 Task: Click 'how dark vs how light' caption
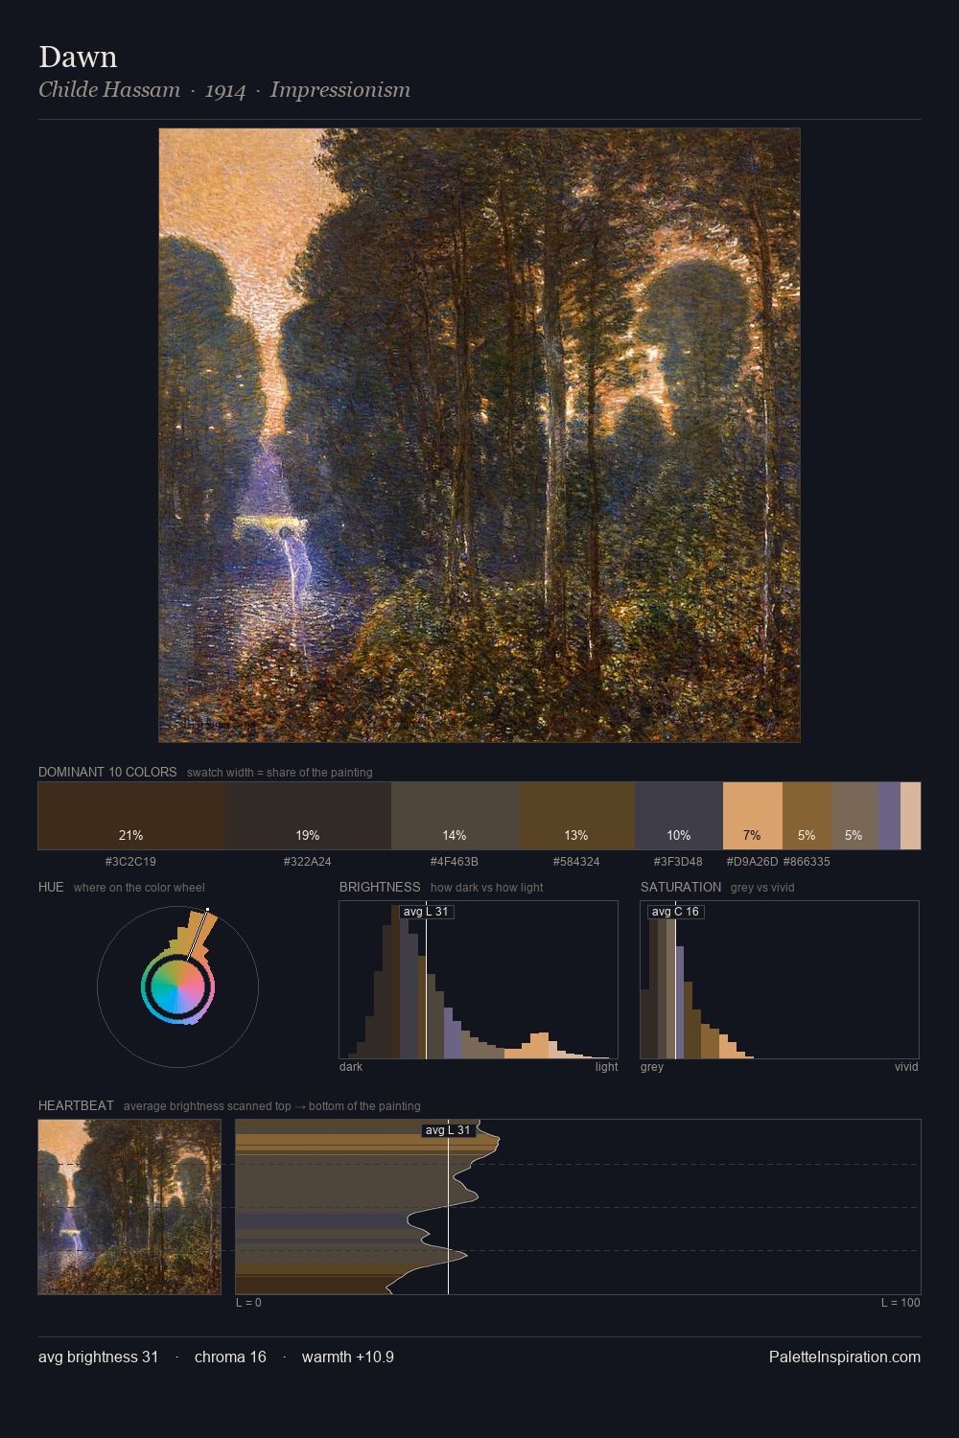tap(487, 887)
